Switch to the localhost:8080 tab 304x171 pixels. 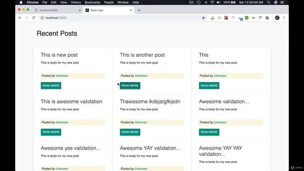tap(57, 10)
